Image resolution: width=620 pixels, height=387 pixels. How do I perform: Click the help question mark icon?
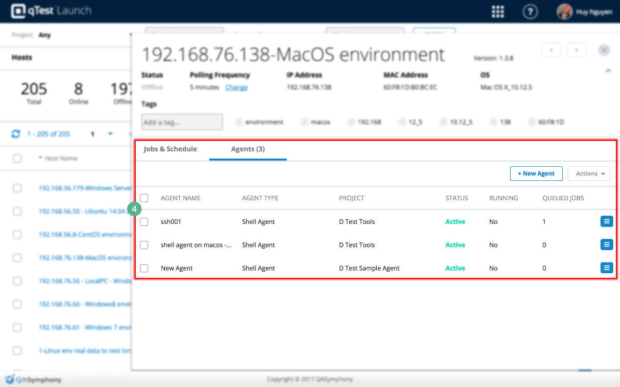tap(530, 11)
